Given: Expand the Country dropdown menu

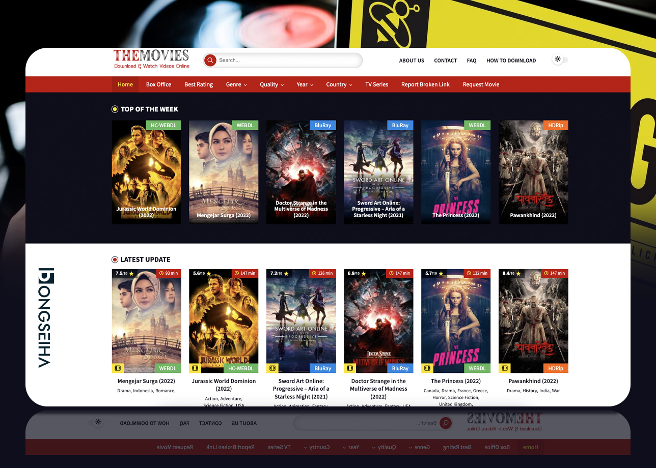Looking at the screenshot, I should (x=339, y=84).
